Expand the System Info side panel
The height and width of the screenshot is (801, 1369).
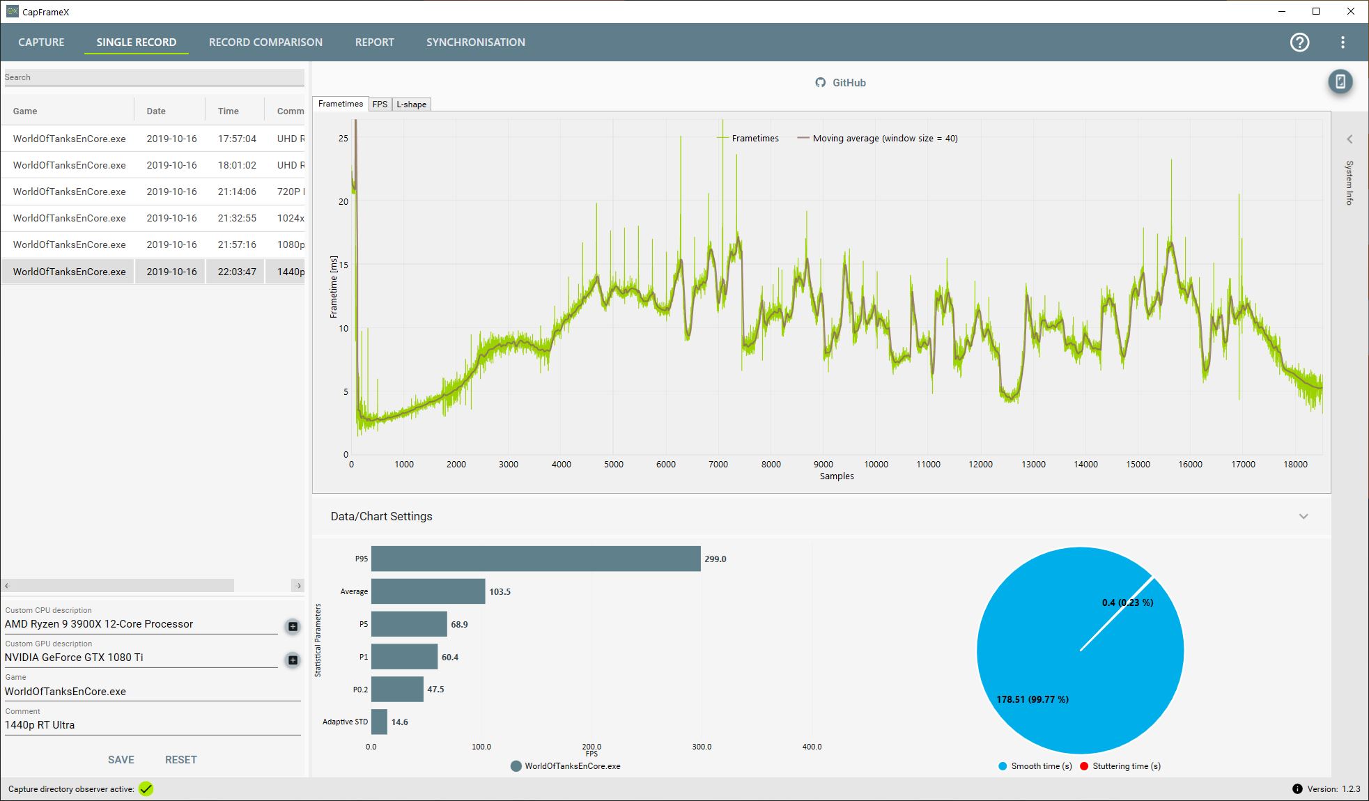(x=1349, y=139)
